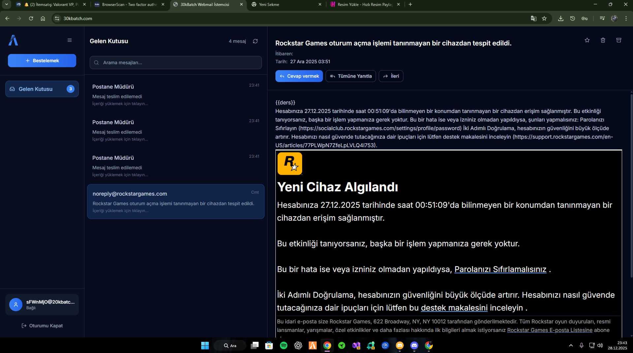Click the Tümüne Yanıtla button
Viewport: 633px width, 353px height.
351,76
